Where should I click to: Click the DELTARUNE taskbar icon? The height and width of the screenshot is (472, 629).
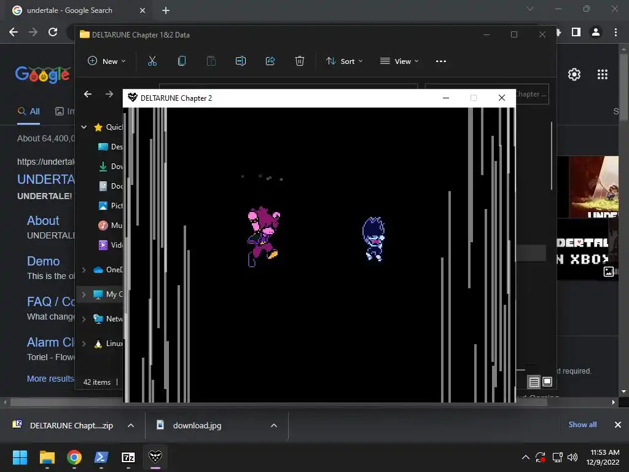(155, 457)
